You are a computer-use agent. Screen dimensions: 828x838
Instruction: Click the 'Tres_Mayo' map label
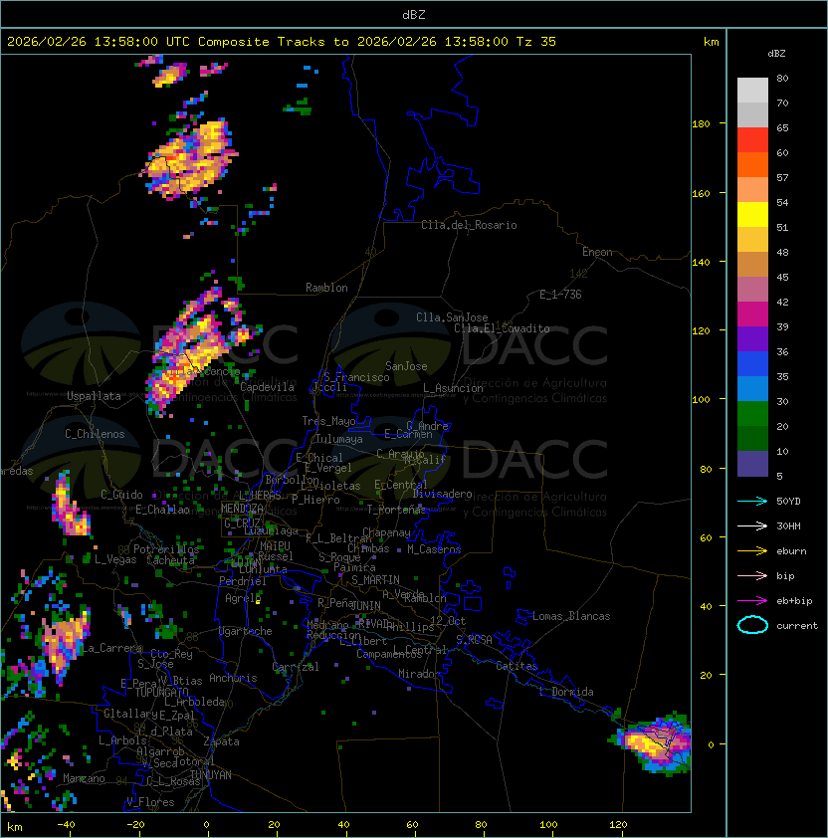point(328,421)
